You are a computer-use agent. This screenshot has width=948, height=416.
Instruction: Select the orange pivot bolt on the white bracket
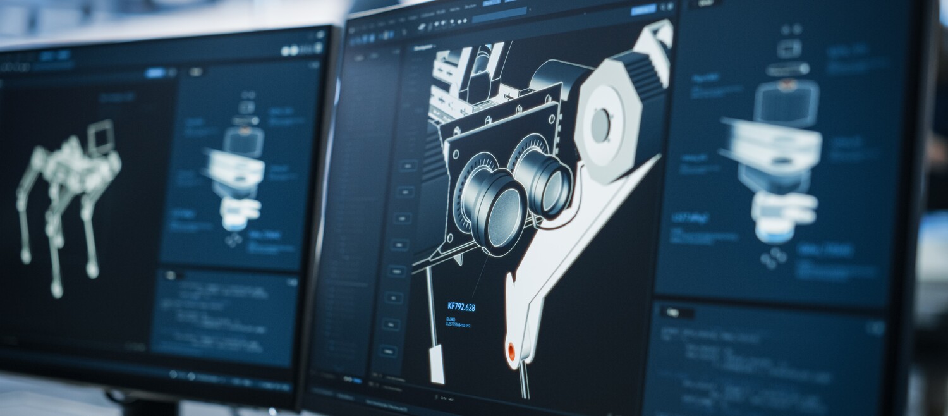511,348
